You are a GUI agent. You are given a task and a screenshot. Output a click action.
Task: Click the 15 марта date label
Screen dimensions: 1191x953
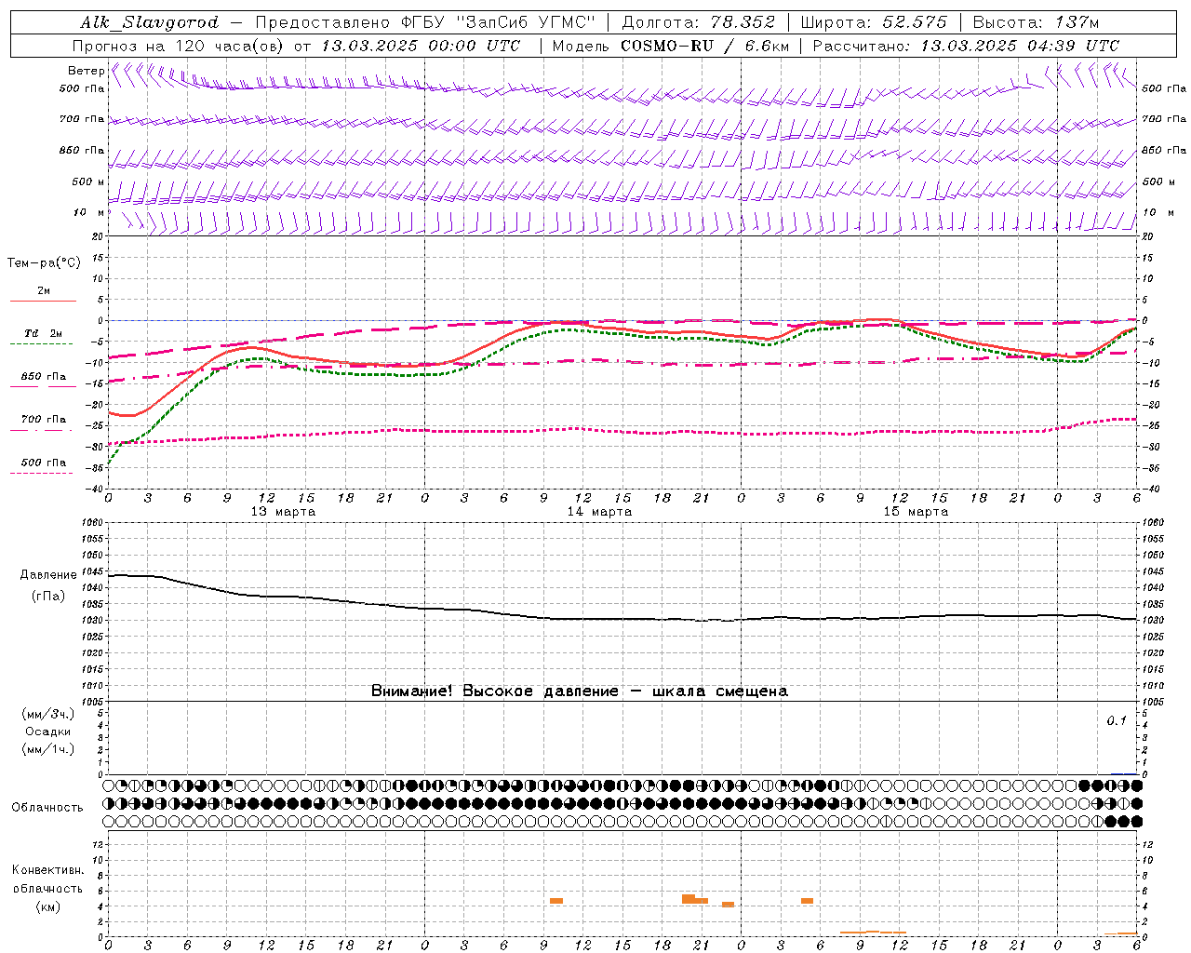916,512
